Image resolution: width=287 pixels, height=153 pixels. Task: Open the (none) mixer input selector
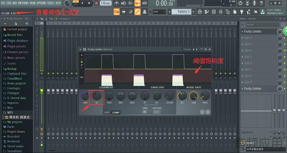[262, 25]
